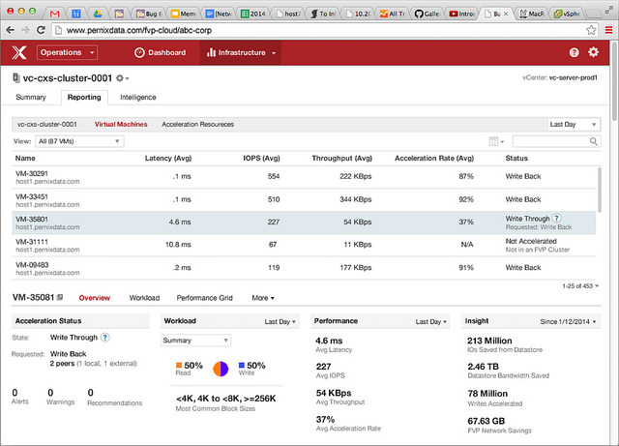
Task: Open the Last Day time range dropdown in the VM list bar
Action: click(574, 125)
